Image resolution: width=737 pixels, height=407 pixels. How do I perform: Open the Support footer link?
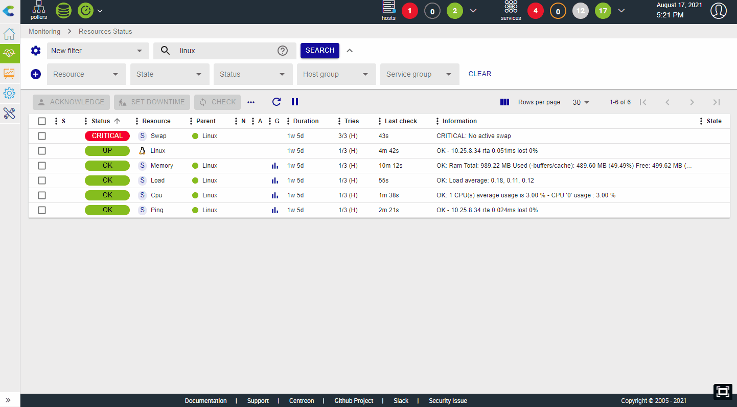tap(258, 401)
